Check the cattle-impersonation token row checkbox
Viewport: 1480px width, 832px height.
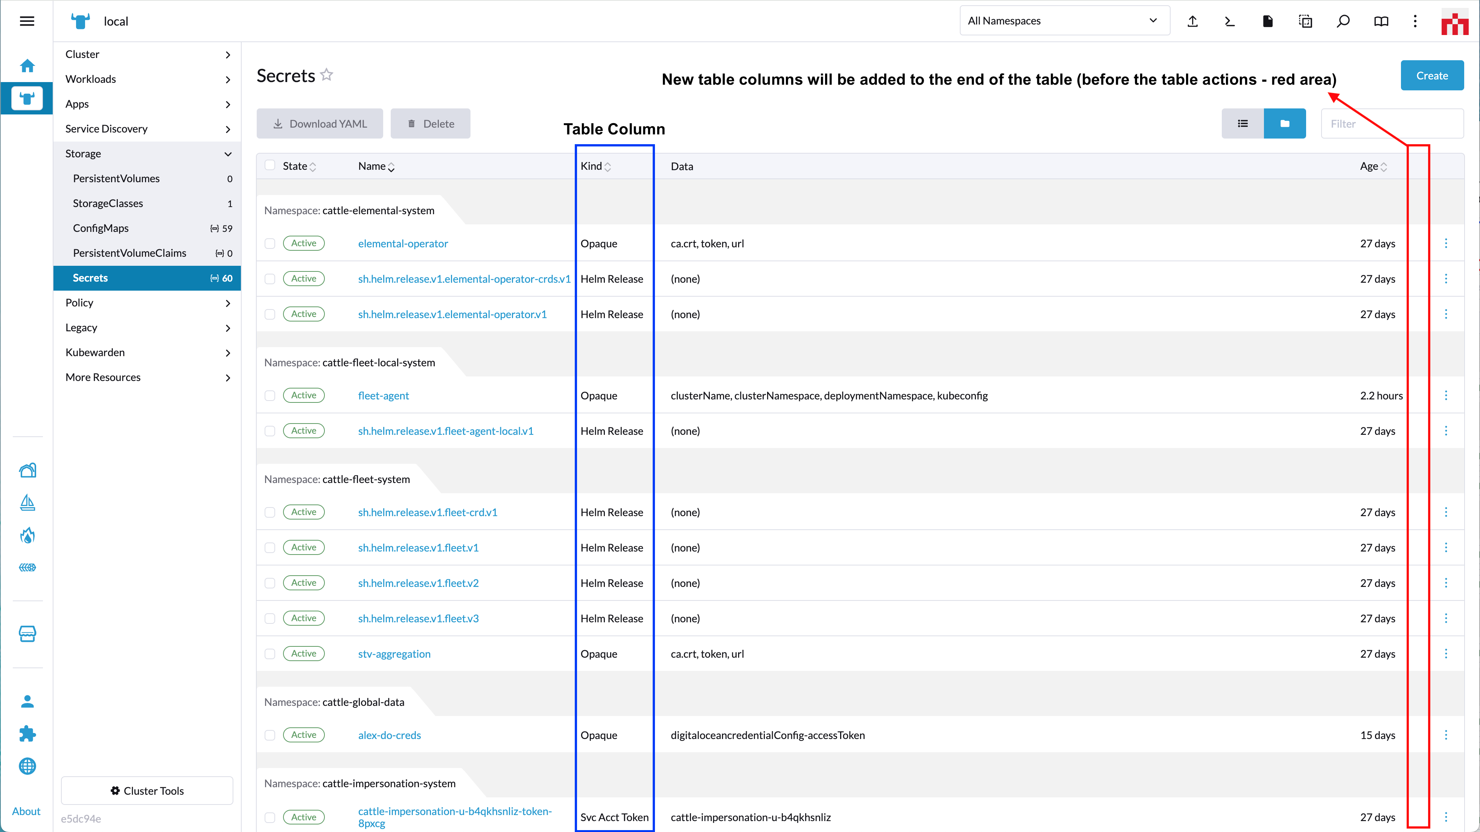pyautogui.click(x=270, y=817)
